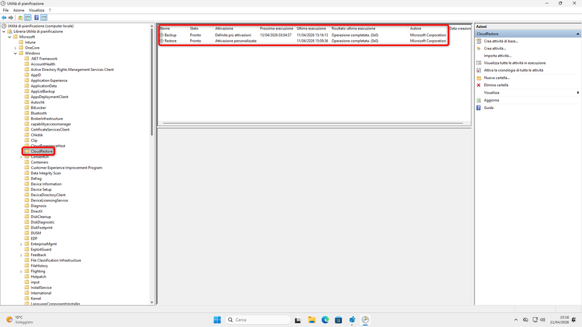Show hidden tray icons chevron
Viewport: 582px width, 327px height.
(x=516, y=320)
